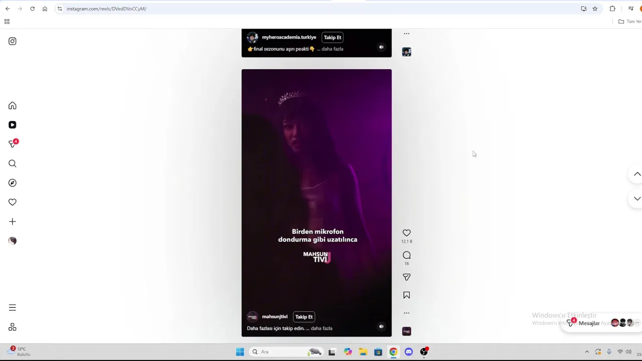Open the Instagram logo home link
642x361 pixels.
point(12,41)
